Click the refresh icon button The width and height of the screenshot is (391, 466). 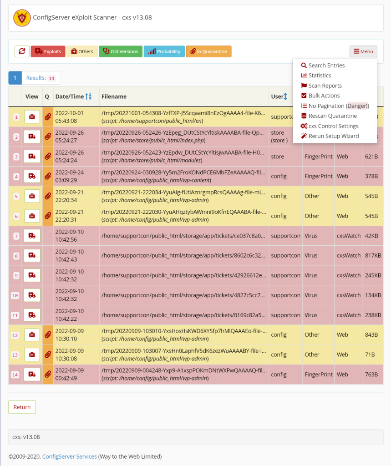pyautogui.click(x=22, y=51)
